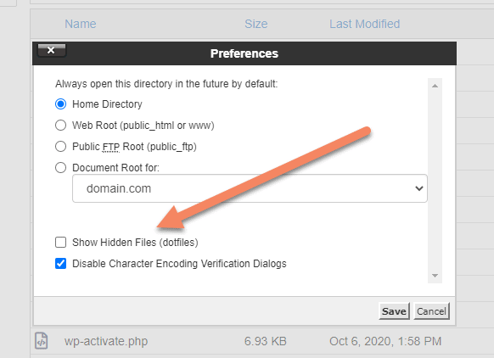
Task: Open the domain.com dropdown list
Action: 250,188
